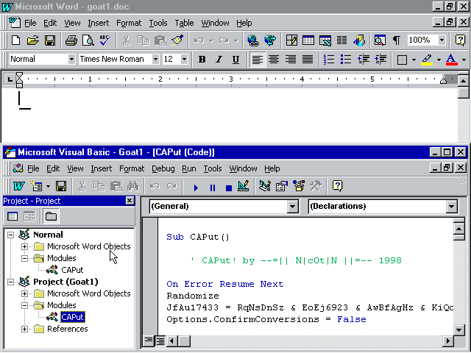Open Properties Window icon in VB toolbar
Screen dimensions: 471x353
click(x=281, y=186)
